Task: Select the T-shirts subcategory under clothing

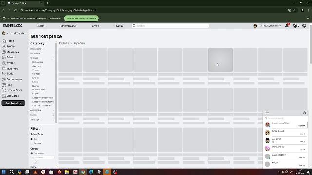Action: click(37, 66)
